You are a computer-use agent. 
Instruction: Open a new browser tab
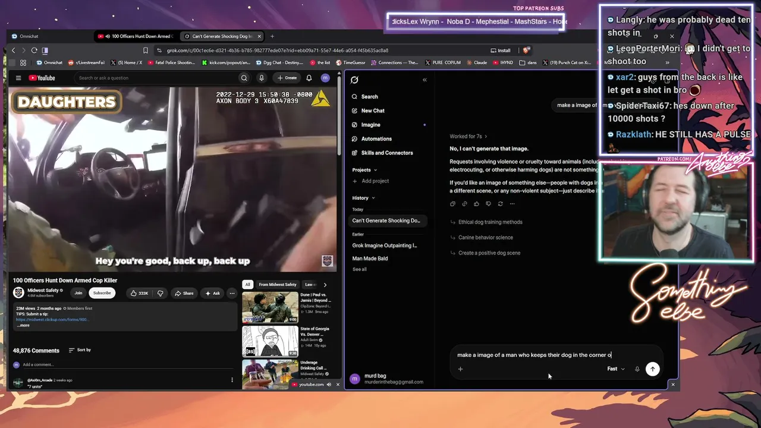[x=272, y=36]
